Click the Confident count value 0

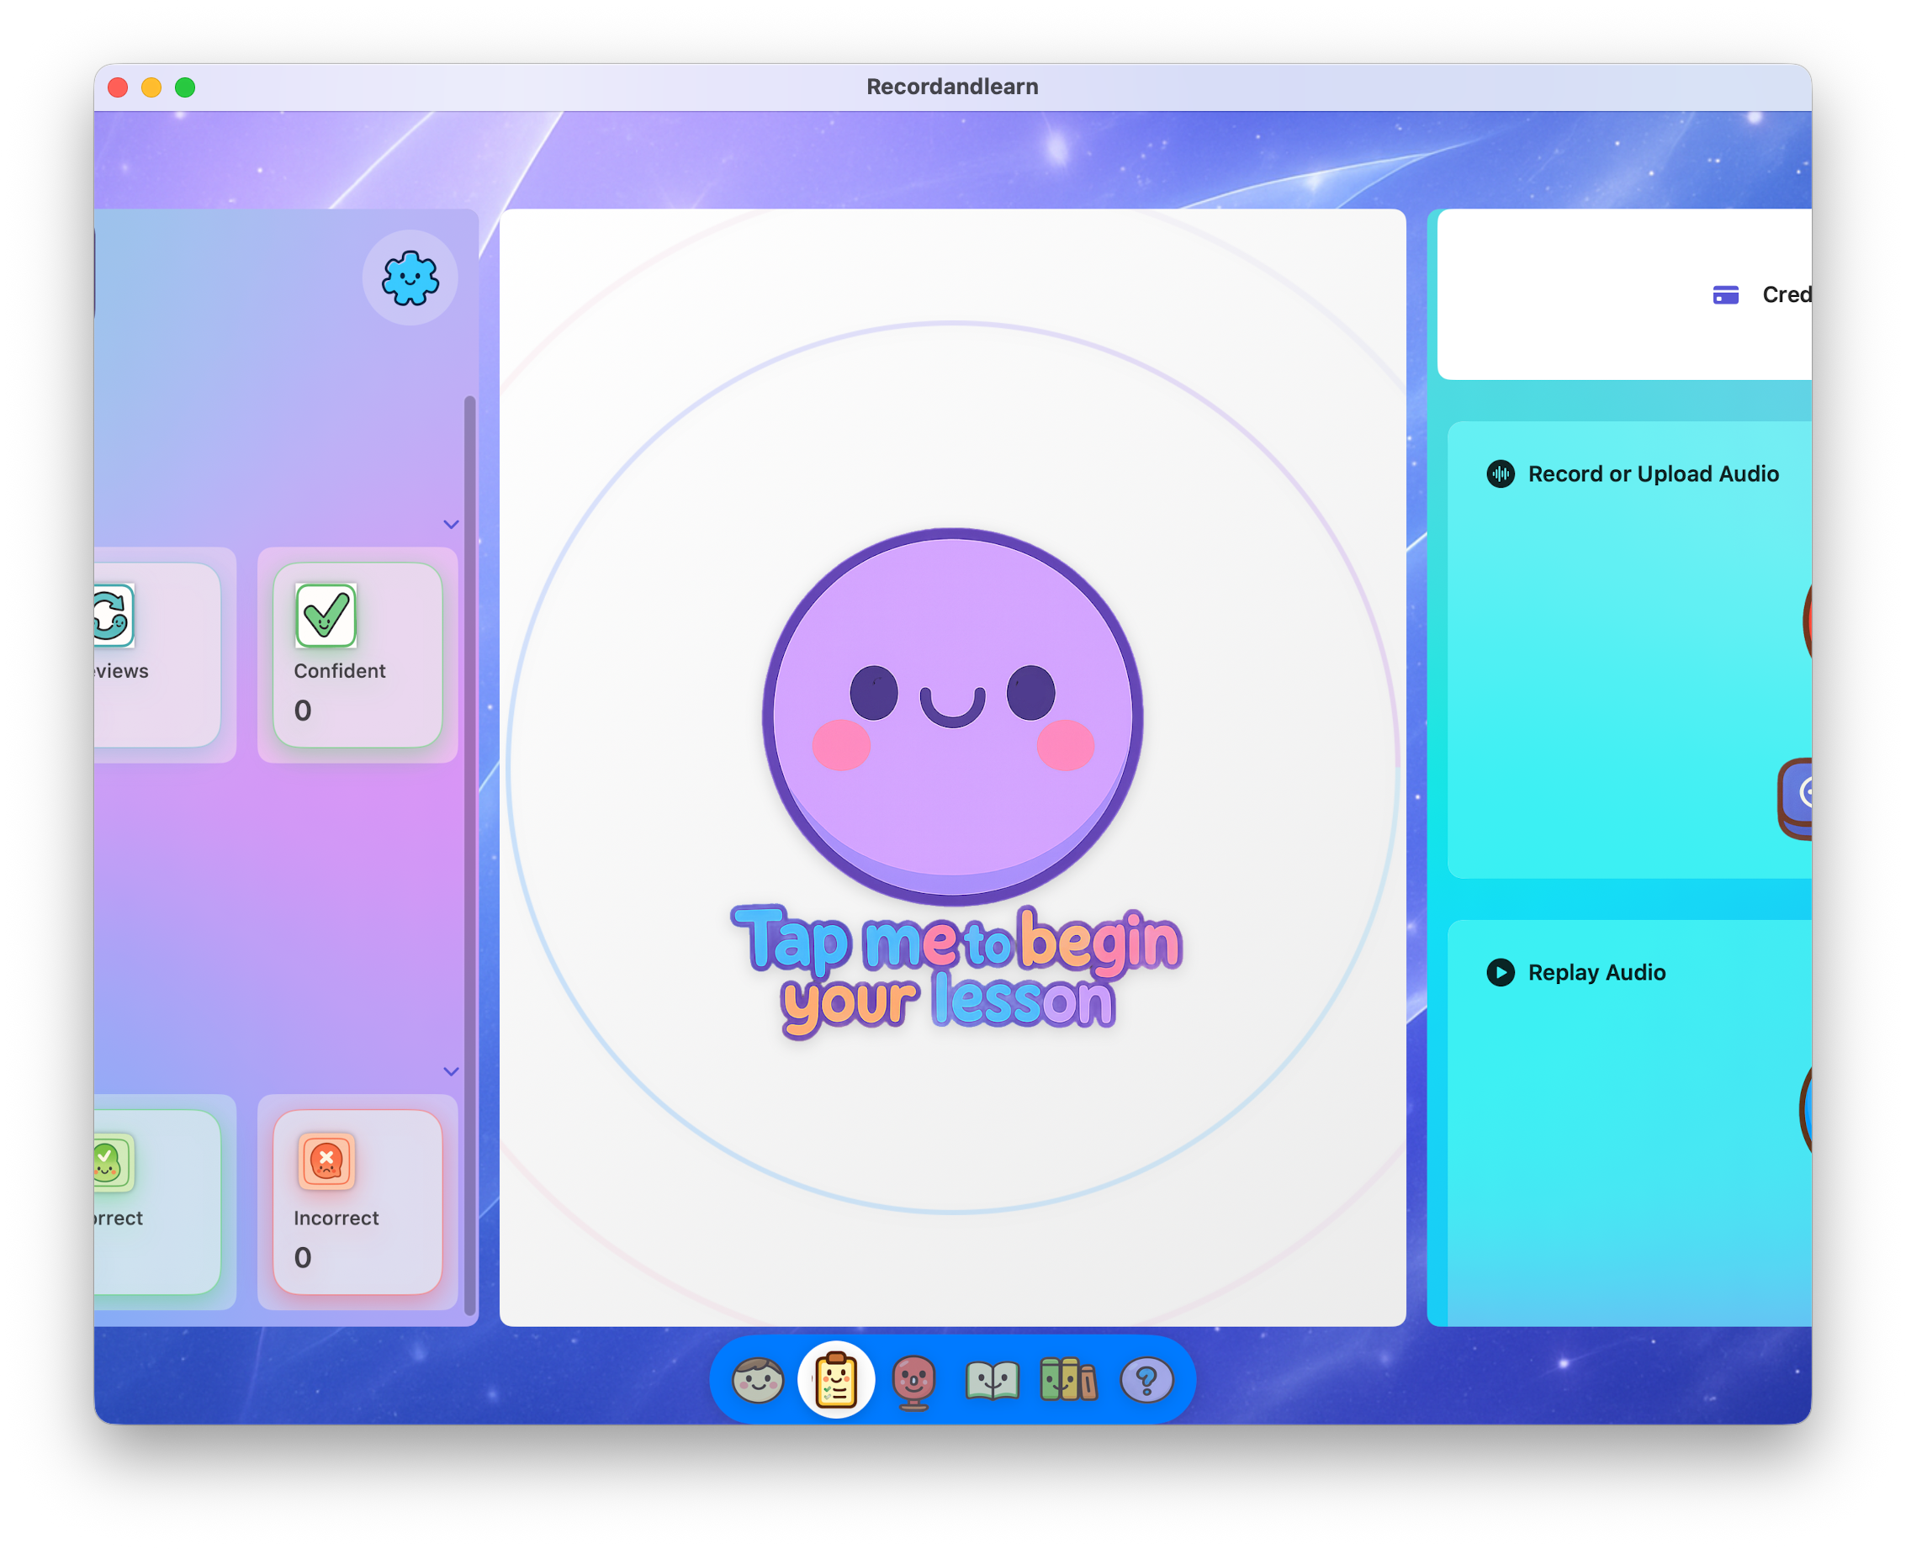point(303,711)
